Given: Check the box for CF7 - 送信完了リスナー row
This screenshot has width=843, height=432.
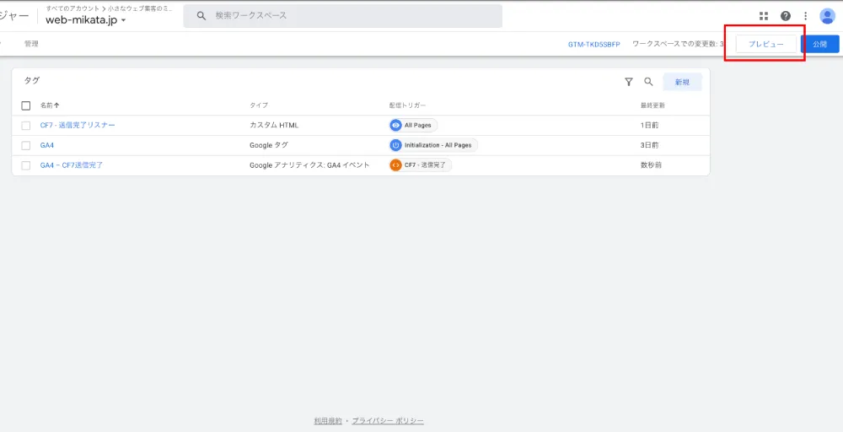Looking at the screenshot, I should coord(26,126).
